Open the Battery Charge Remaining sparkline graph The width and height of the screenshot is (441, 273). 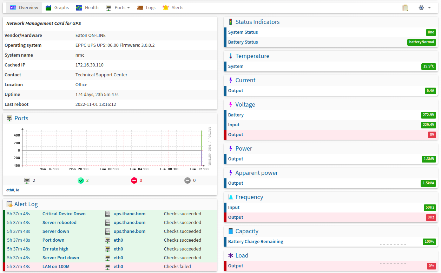[393, 242]
